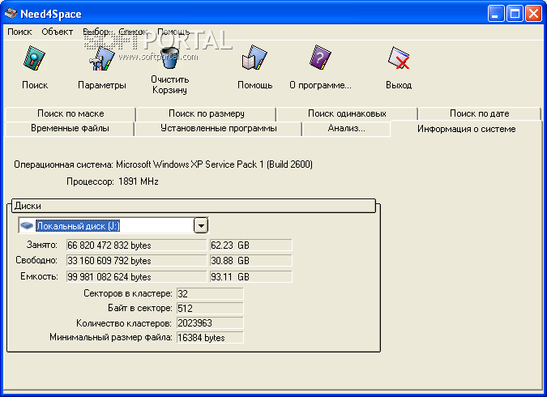This screenshot has width=547, height=397.
Task: Click the О программе... toolbar label
Action: [320, 85]
